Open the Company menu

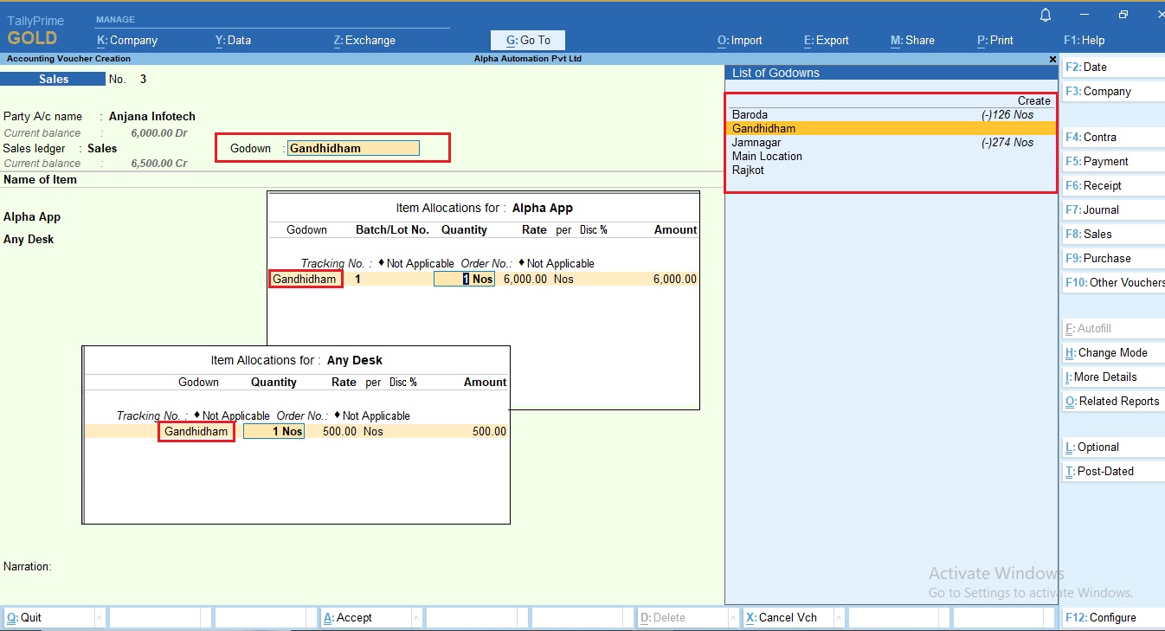[127, 40]
